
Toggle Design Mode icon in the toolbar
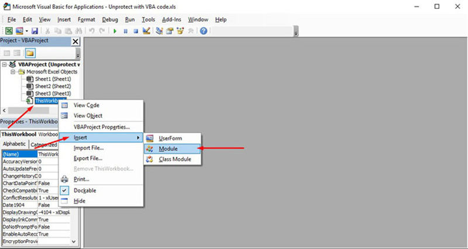(145, 30)
